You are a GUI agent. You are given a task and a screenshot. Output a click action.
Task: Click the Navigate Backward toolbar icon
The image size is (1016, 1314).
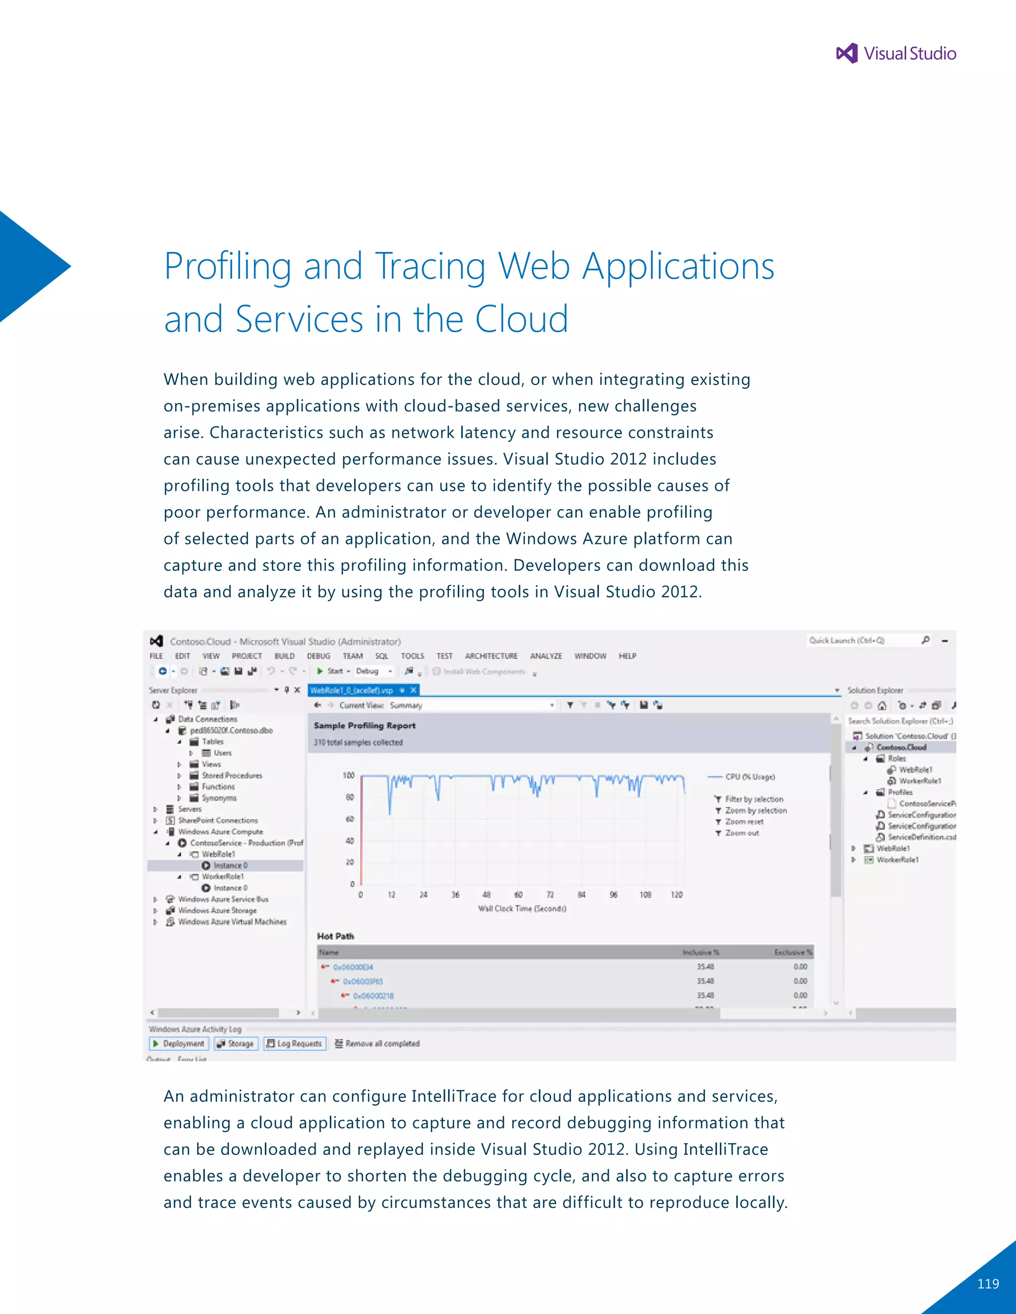pyautogui.click(x=163, y=671)
